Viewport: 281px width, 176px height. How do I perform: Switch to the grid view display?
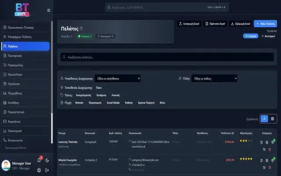pos(272,118)
